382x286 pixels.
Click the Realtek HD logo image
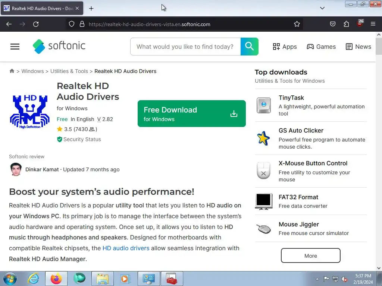[x=30, y=112]
